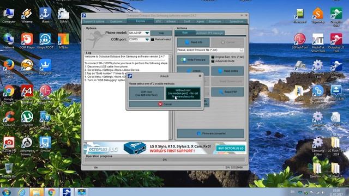
Task: Select the Octoplus app on the taskbar
Action: click(67, 192)
